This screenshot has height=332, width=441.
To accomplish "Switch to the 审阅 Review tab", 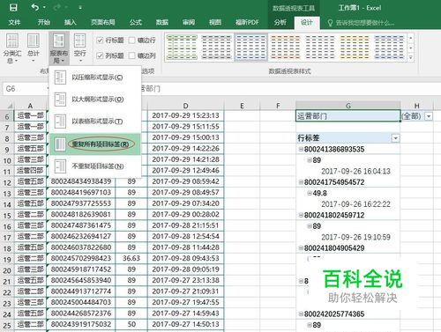I will coord(189,22).
